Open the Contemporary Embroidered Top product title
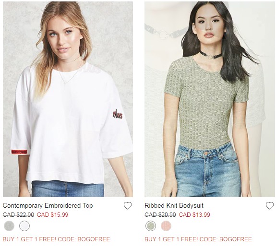Viewport: 276px width, 248px height. coord(48,205)
